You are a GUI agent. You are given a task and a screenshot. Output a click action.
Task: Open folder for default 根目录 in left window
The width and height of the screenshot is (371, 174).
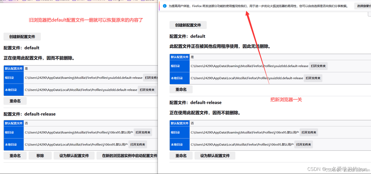coord(151,78)
